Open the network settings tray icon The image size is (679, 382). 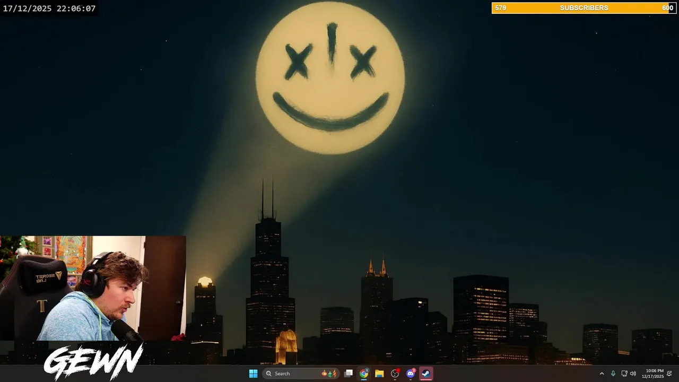tap(624, 374)
